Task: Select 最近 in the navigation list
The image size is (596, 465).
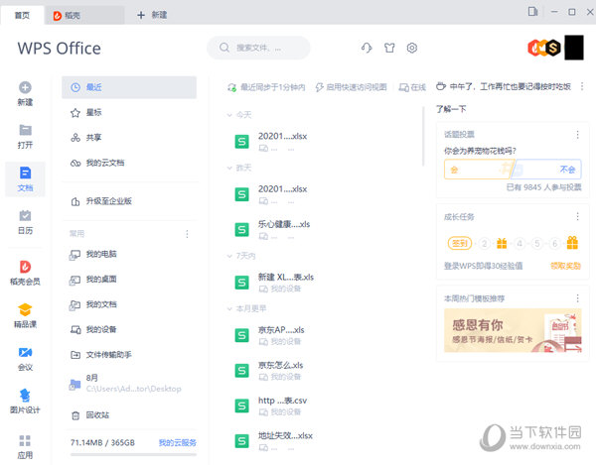Action: click(x=129, y=87)
